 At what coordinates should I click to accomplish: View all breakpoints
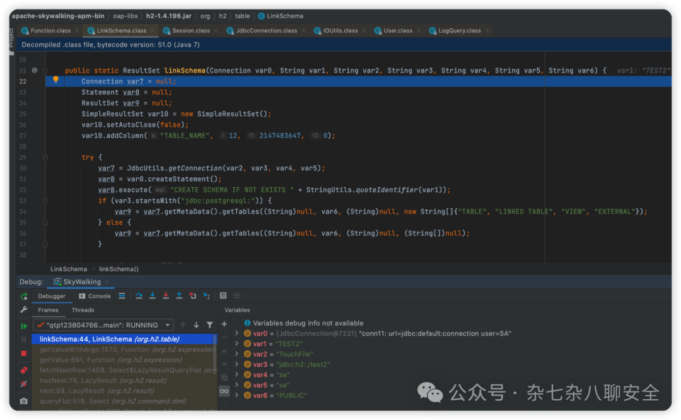24,370
